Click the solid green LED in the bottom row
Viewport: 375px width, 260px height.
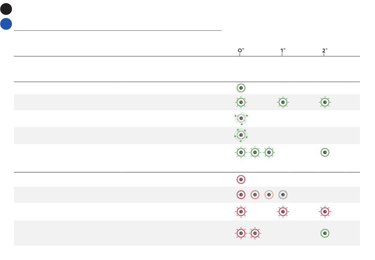click(325, 233)
